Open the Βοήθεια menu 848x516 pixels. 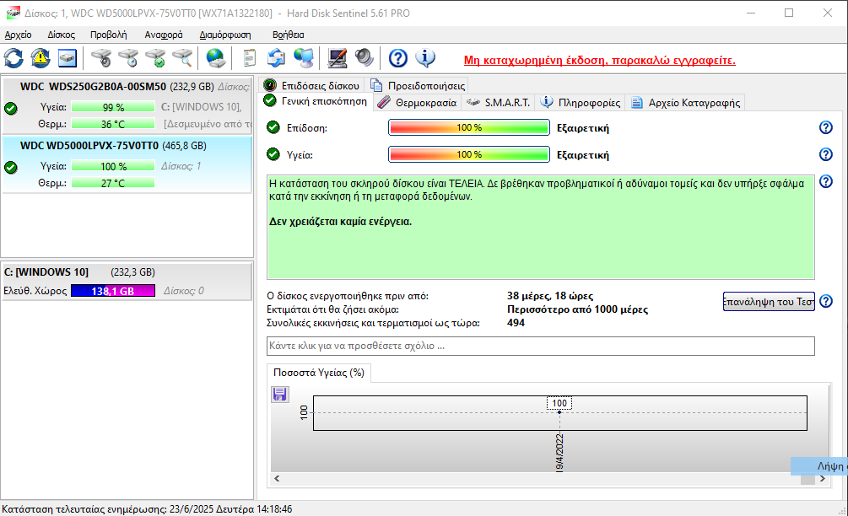[289, 35]
